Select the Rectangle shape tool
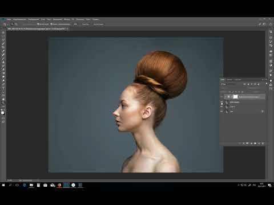This screenshot has width=274, height=205. click(3, 96)
